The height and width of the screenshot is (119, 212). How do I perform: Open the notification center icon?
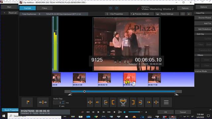[x=208, y=116]
